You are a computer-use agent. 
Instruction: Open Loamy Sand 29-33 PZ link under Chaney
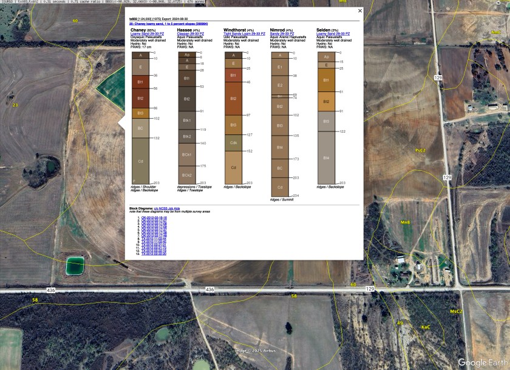[x=147, y=34]
